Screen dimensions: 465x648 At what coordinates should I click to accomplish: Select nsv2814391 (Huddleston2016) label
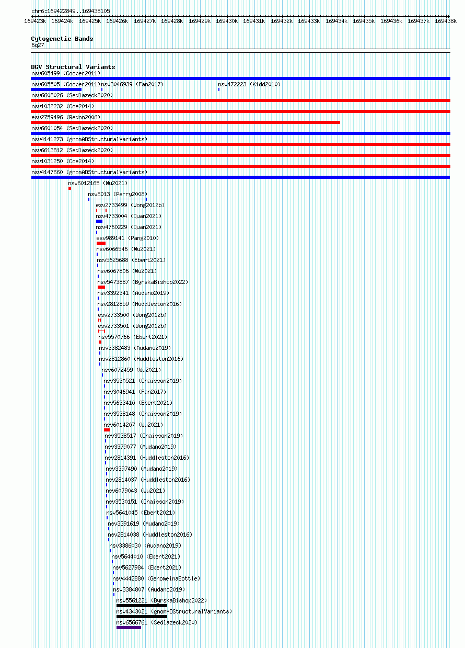coord(147,458)
